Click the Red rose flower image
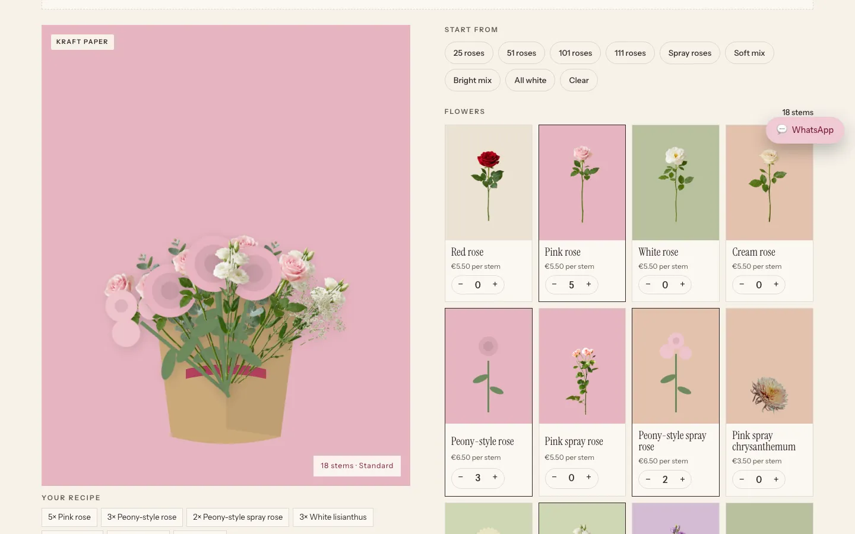Image resolution: width=855 pixels, height=534 pixels. 489,183
